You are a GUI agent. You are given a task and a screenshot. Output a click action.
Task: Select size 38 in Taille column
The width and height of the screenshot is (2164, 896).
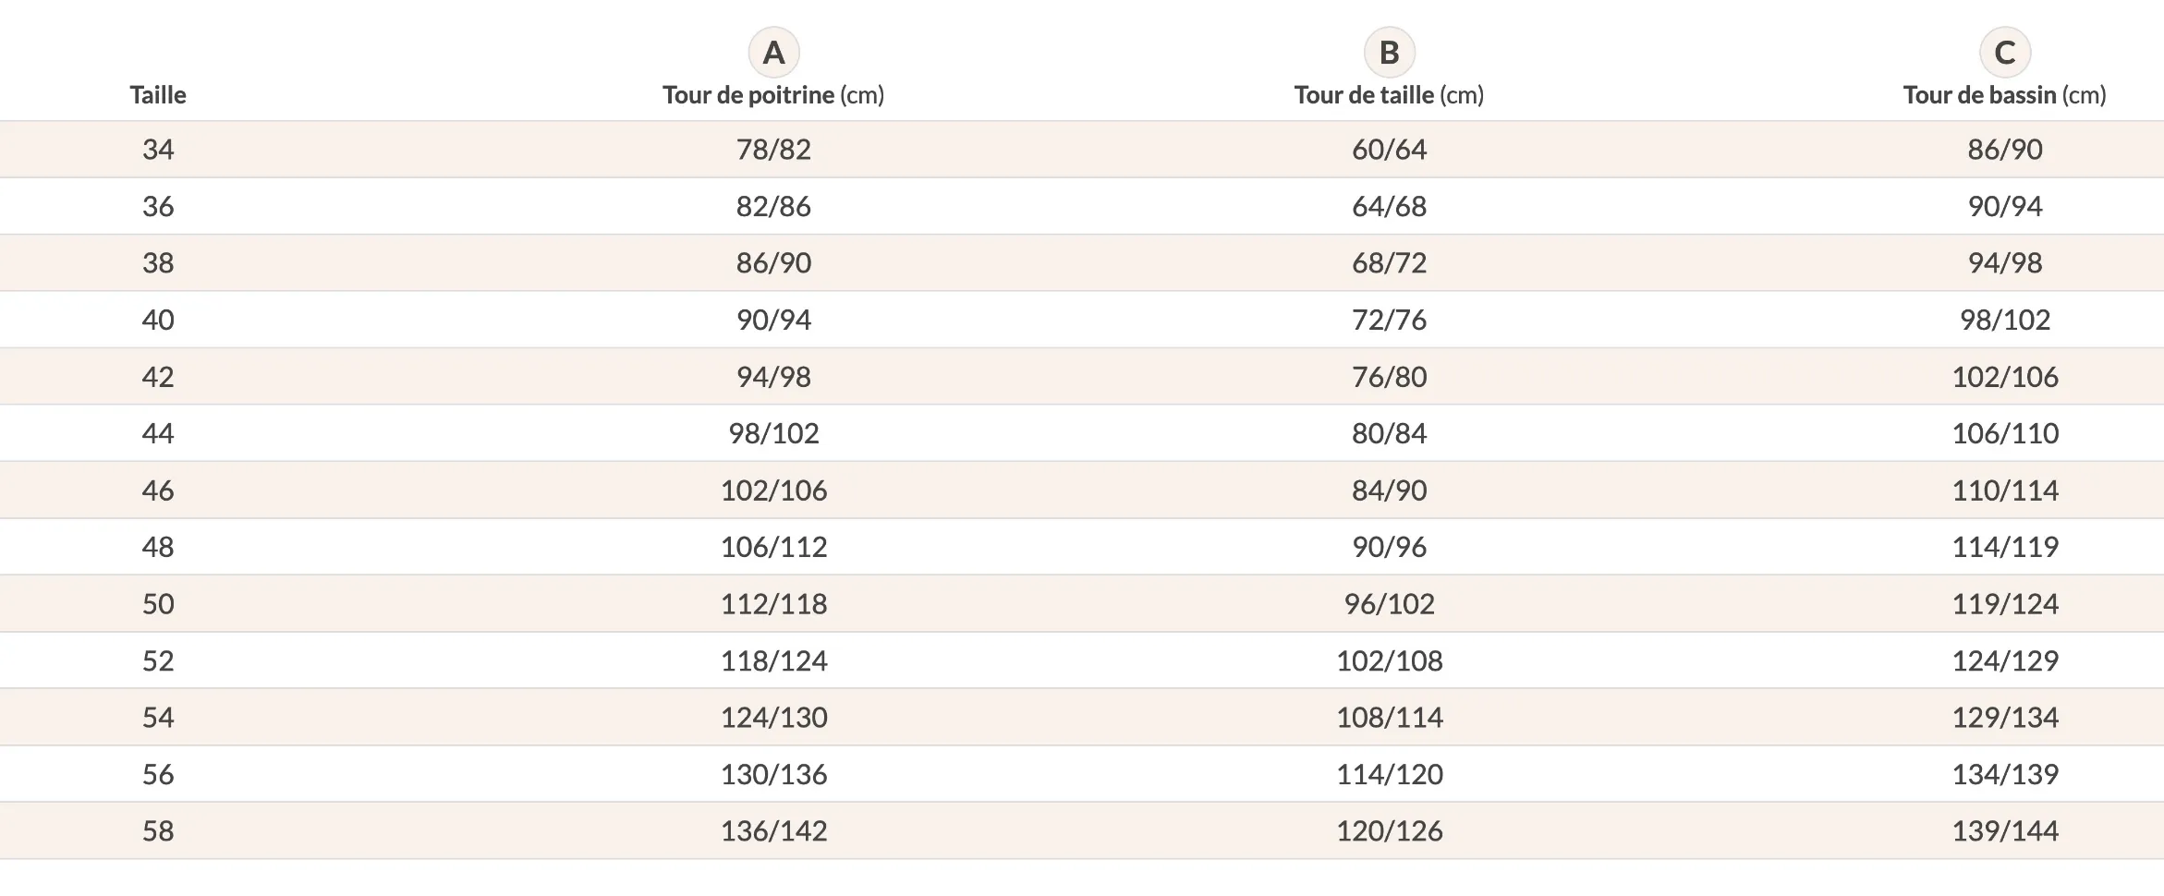(x=158, y=263)
